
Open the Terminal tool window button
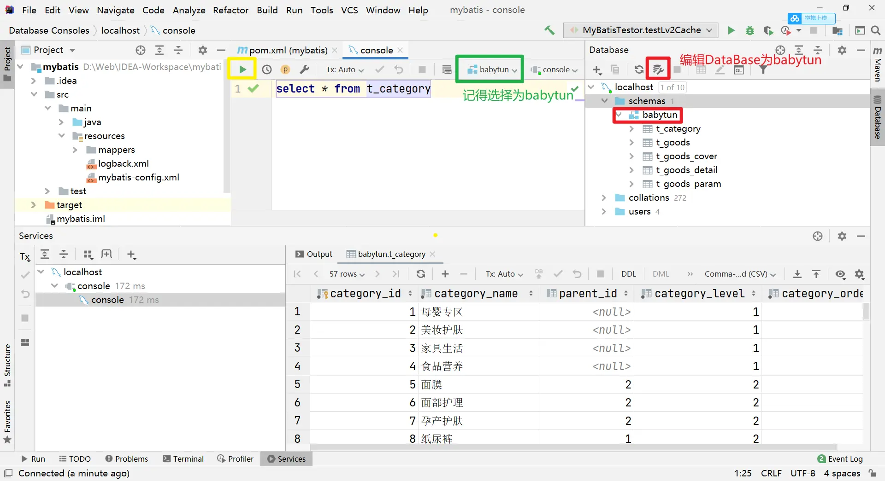(x=183, y=459)
